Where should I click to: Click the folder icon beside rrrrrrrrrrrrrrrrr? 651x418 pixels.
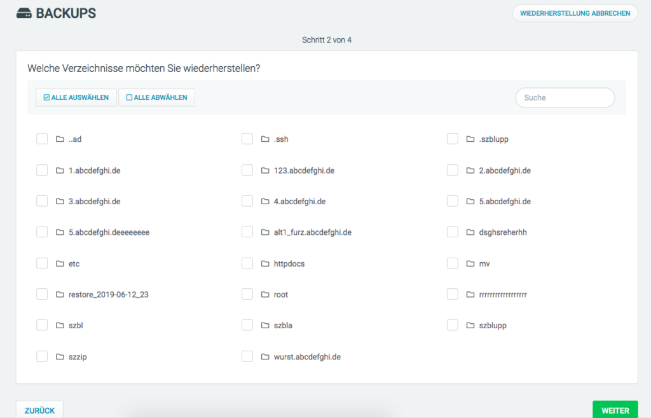pos(470,294)
